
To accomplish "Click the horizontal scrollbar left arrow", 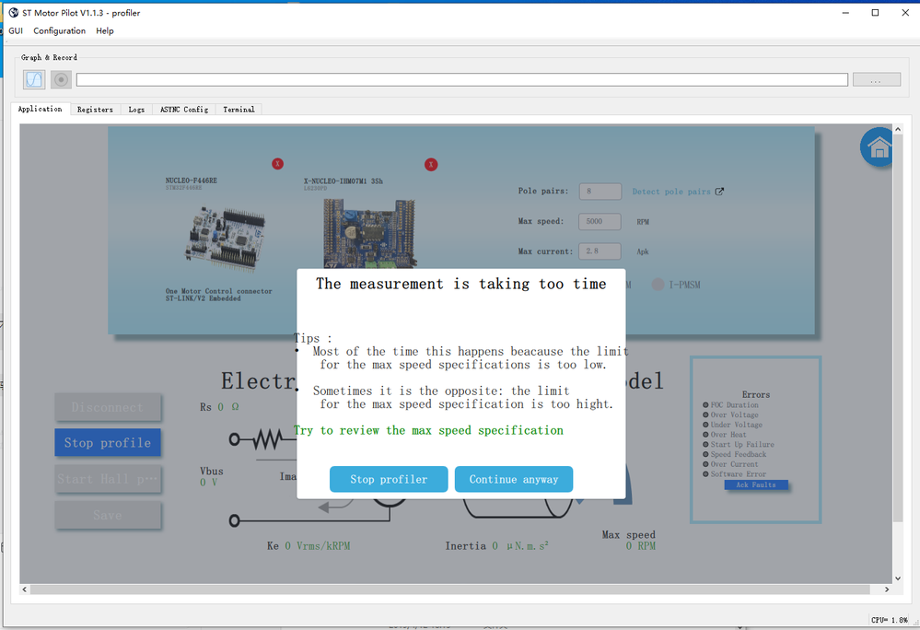I will click(x=24, y=589).
